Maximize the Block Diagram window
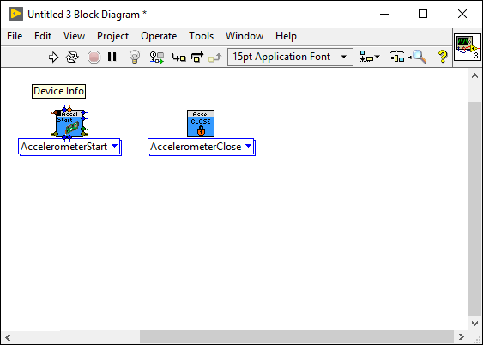483x345 pixels. click(423, 14)
